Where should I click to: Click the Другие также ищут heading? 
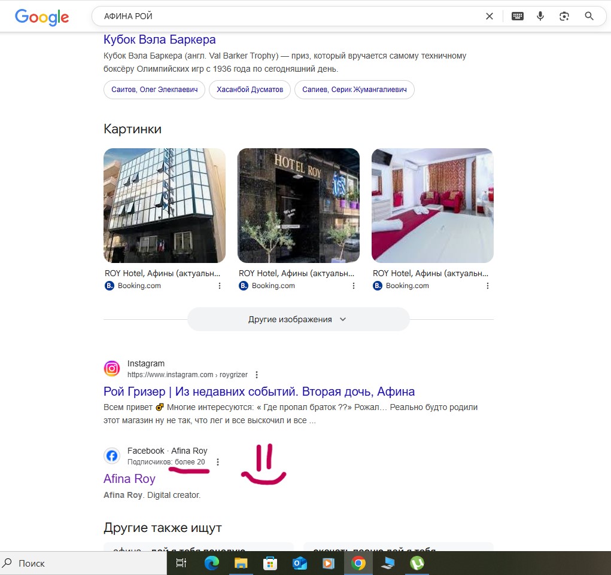163,528
